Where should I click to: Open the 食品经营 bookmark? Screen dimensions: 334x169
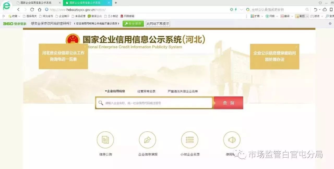click(78, 16)
